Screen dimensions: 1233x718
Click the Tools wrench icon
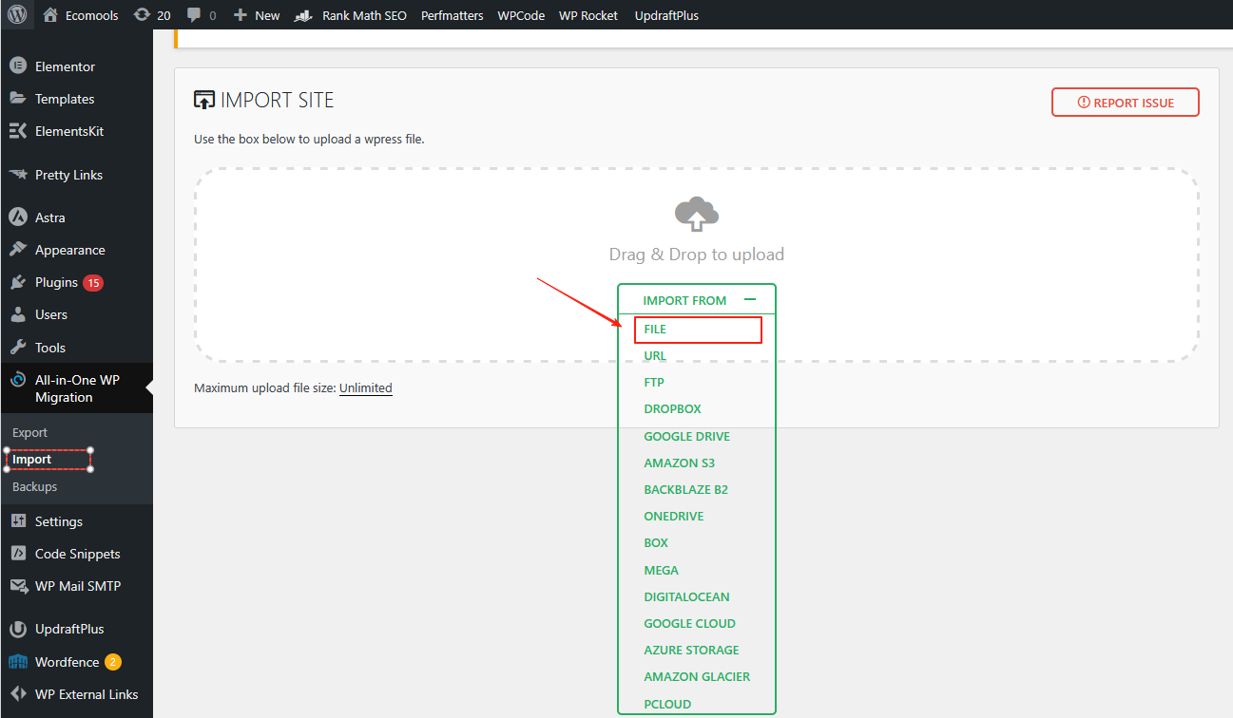17,348
